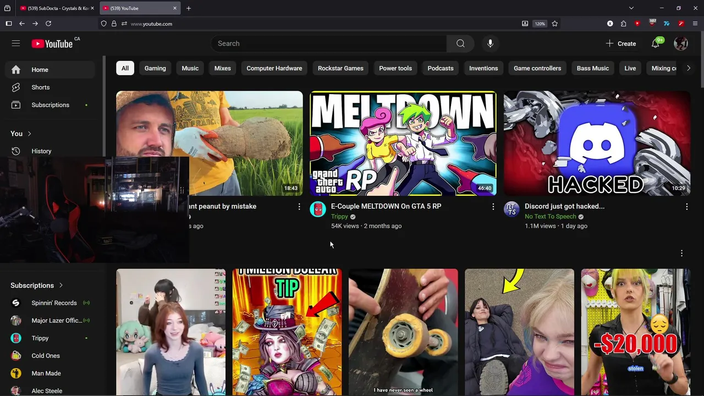This screenshot has height=396, width=704.
Task: Start voice search with microphone icon
Action: (490, 43)
